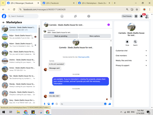The width and height of the screenshot is (153, 115).
Task: Click the 352-862-3851 message bubble
Action: point(54,96)
